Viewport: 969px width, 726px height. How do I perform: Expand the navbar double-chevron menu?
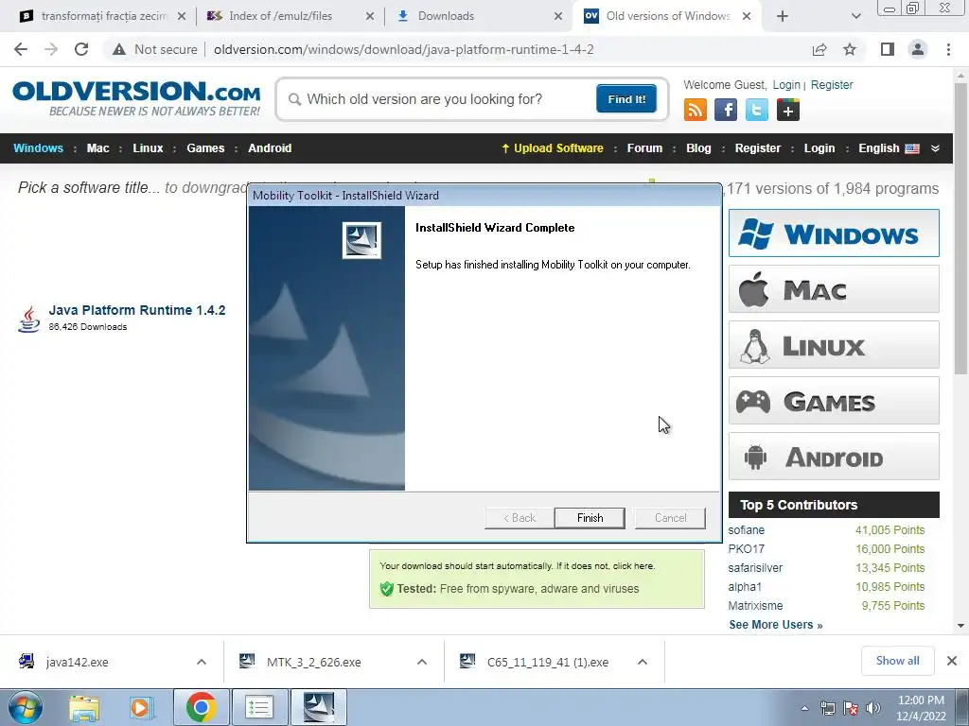pos(935,148)
